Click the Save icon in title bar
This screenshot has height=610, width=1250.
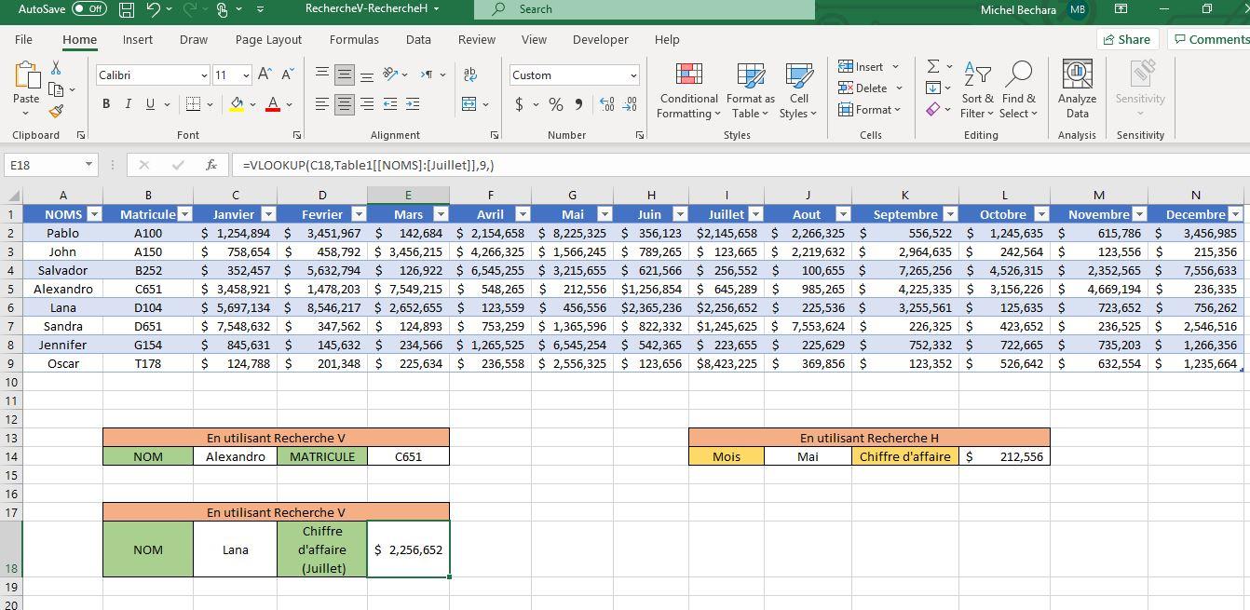click(127, 9)
